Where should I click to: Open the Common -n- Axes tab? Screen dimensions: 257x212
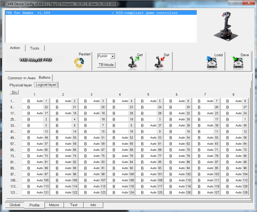(22, 78)
